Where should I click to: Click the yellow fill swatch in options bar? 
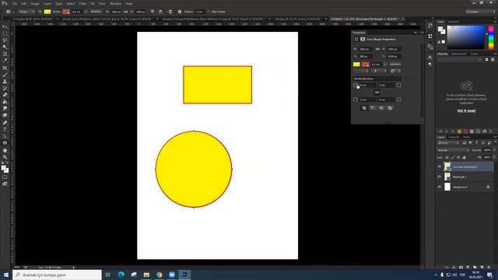point(47,12)
